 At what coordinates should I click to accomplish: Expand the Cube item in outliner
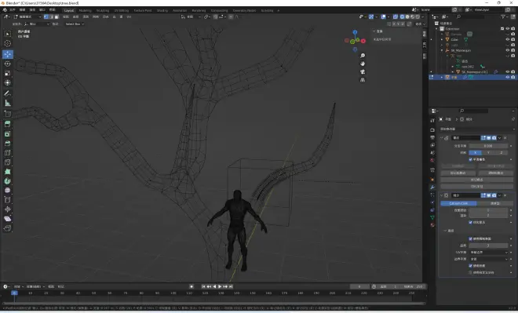(x=442, y=39)
